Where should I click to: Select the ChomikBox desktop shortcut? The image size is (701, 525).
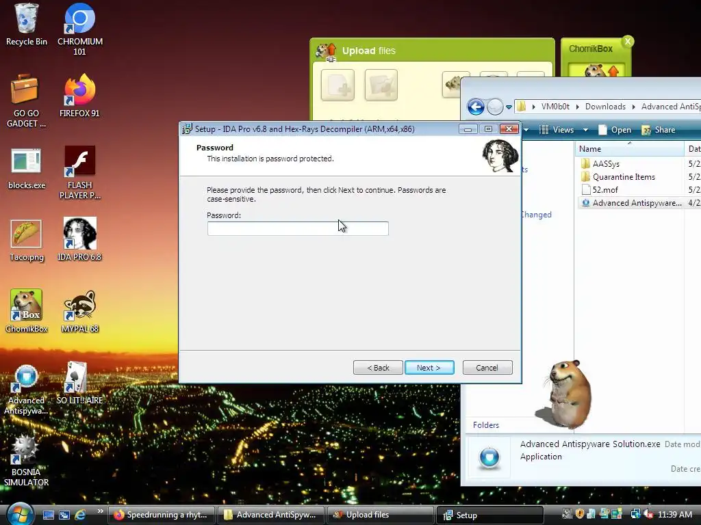pyautogui.click(x=27, y=311)
